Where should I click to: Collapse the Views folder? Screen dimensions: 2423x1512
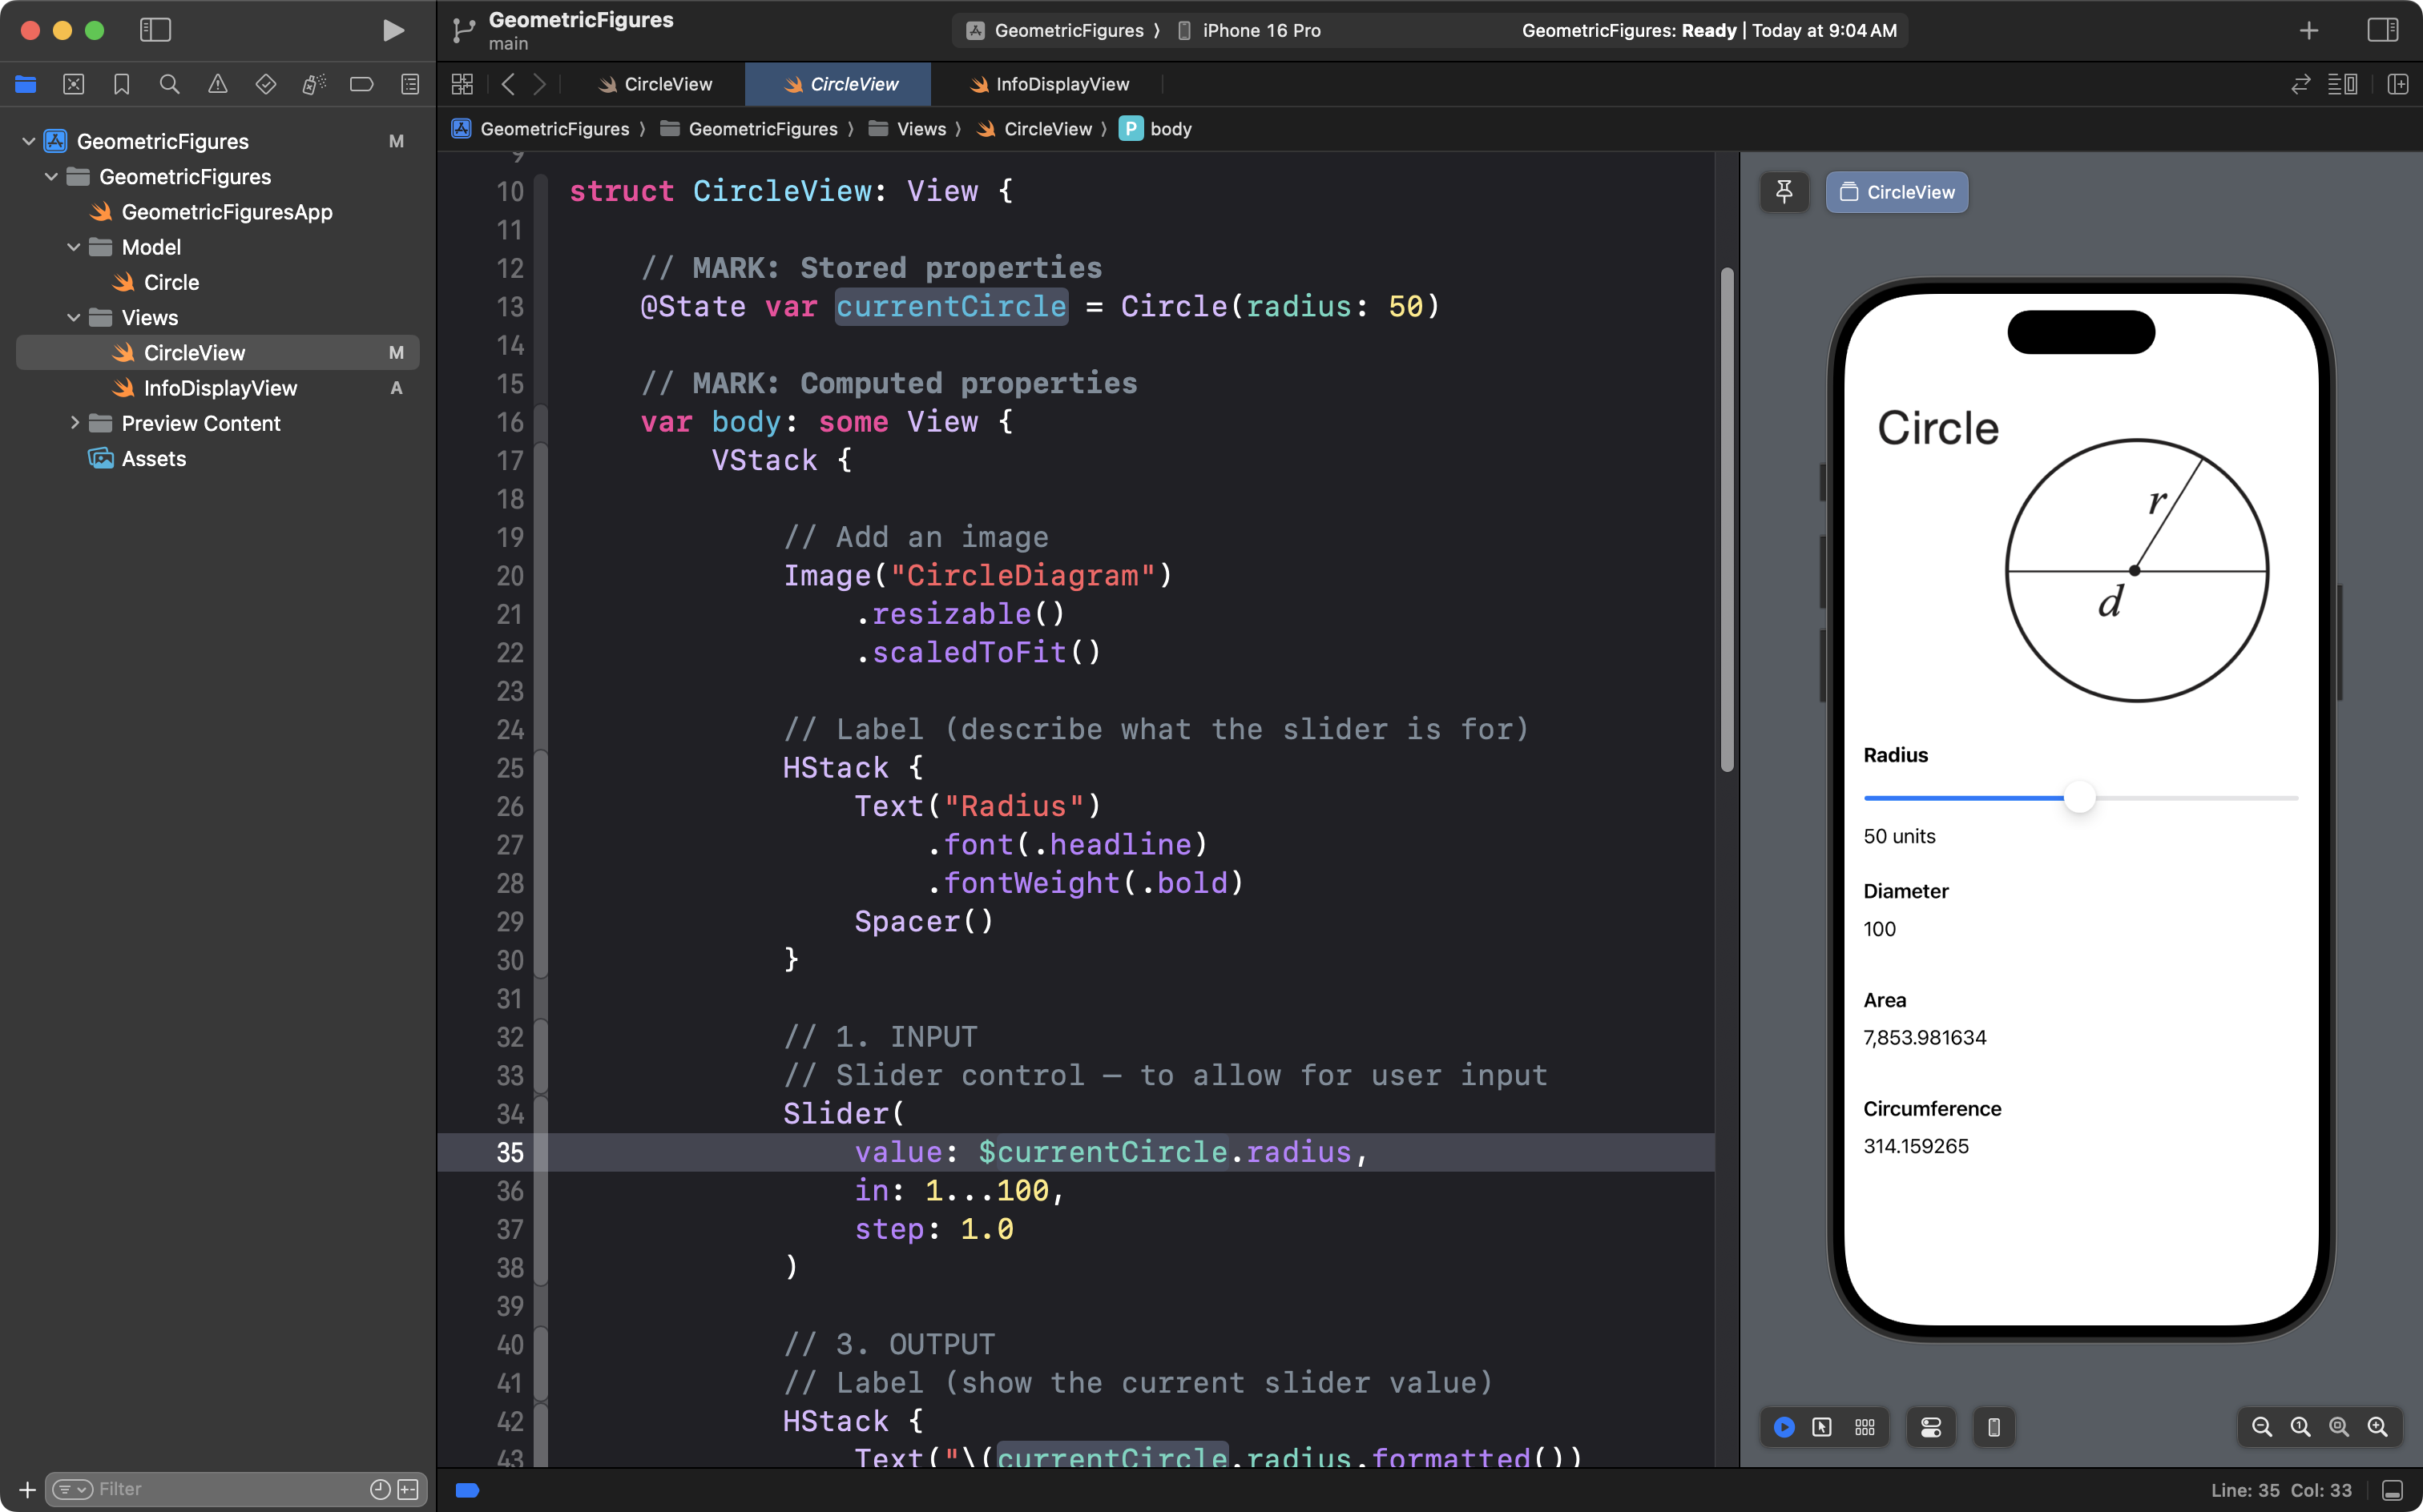74,318
